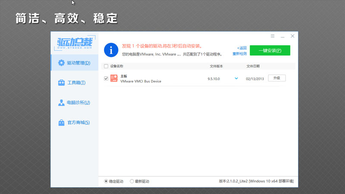Click the 主板 device category label

[x=124, y=76]
